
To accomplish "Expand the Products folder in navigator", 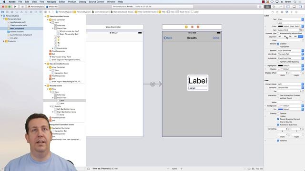I will coord(4,41).
